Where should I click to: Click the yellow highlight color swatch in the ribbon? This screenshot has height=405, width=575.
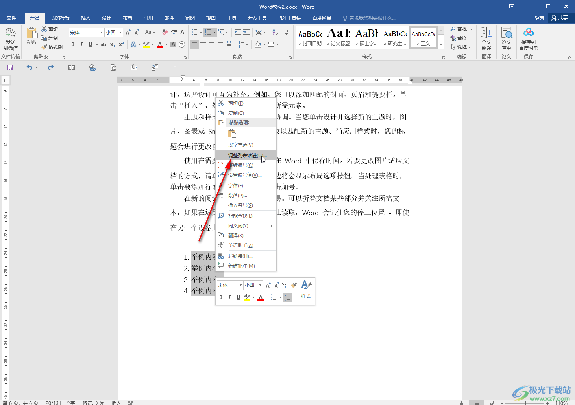click(x=146, y=44)
